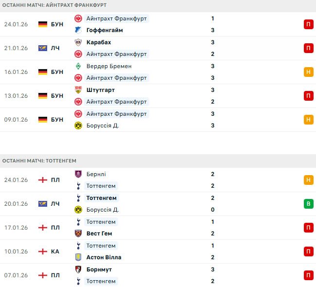Click the Werder Bremen logo
Viewport: 316px width, 287px height.
coord(78,66)
